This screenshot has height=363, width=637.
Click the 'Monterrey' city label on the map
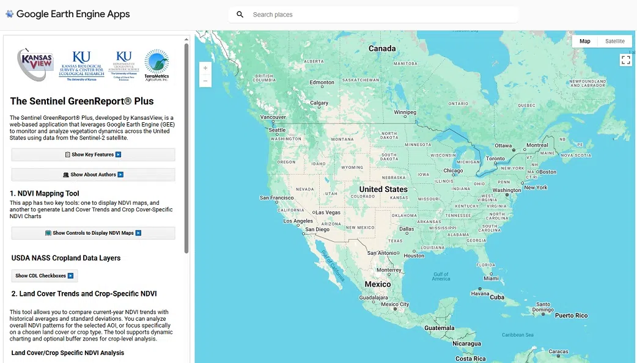point(389,270)
